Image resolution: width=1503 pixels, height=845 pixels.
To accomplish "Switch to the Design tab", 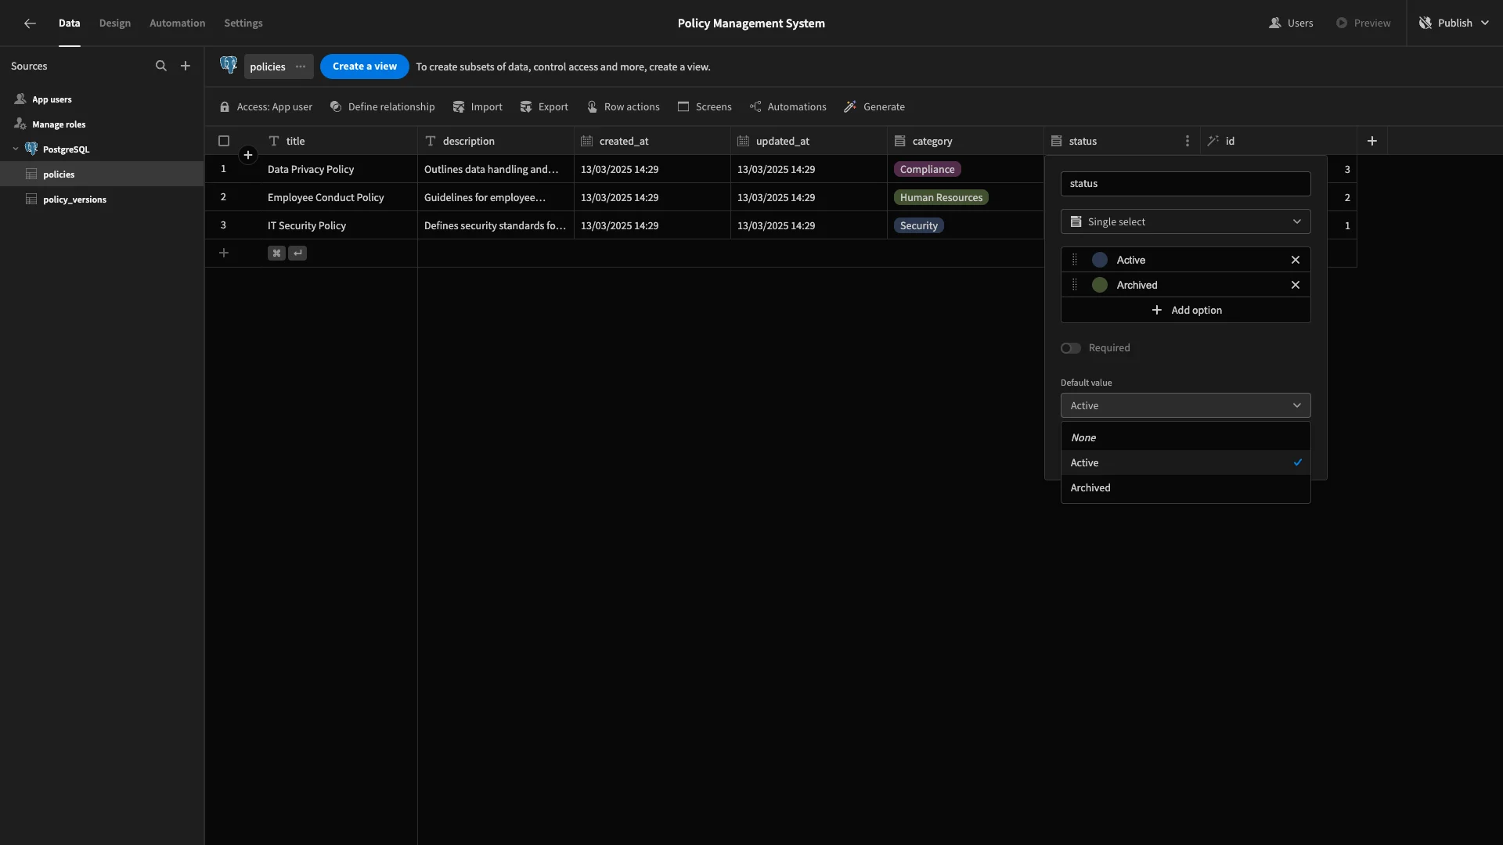I will [115, 23].
